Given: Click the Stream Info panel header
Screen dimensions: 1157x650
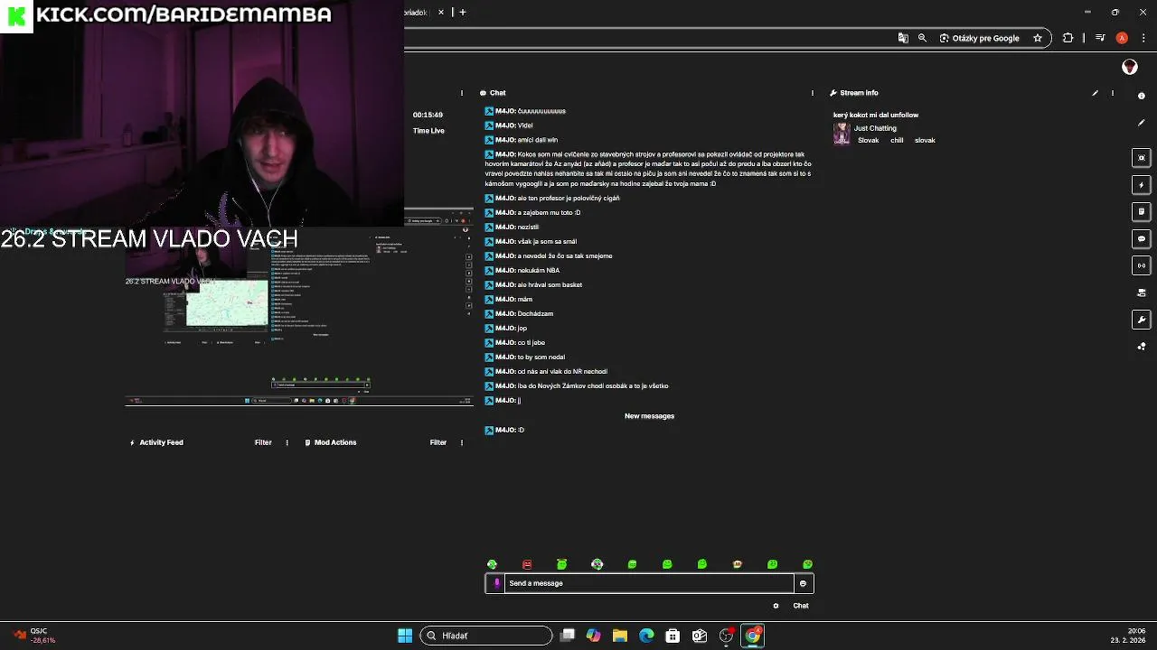Looking at the screenshot, I should pos(859,93).
